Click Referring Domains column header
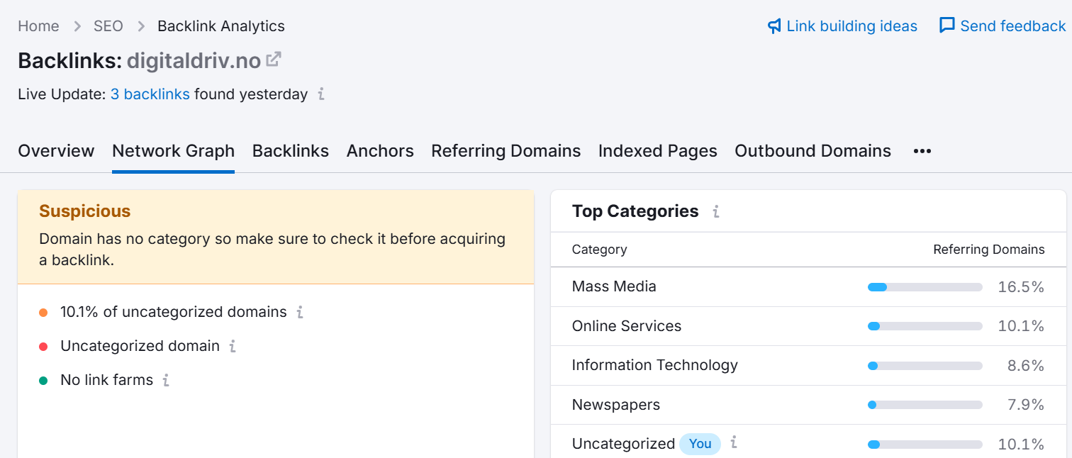 [989, 250]
